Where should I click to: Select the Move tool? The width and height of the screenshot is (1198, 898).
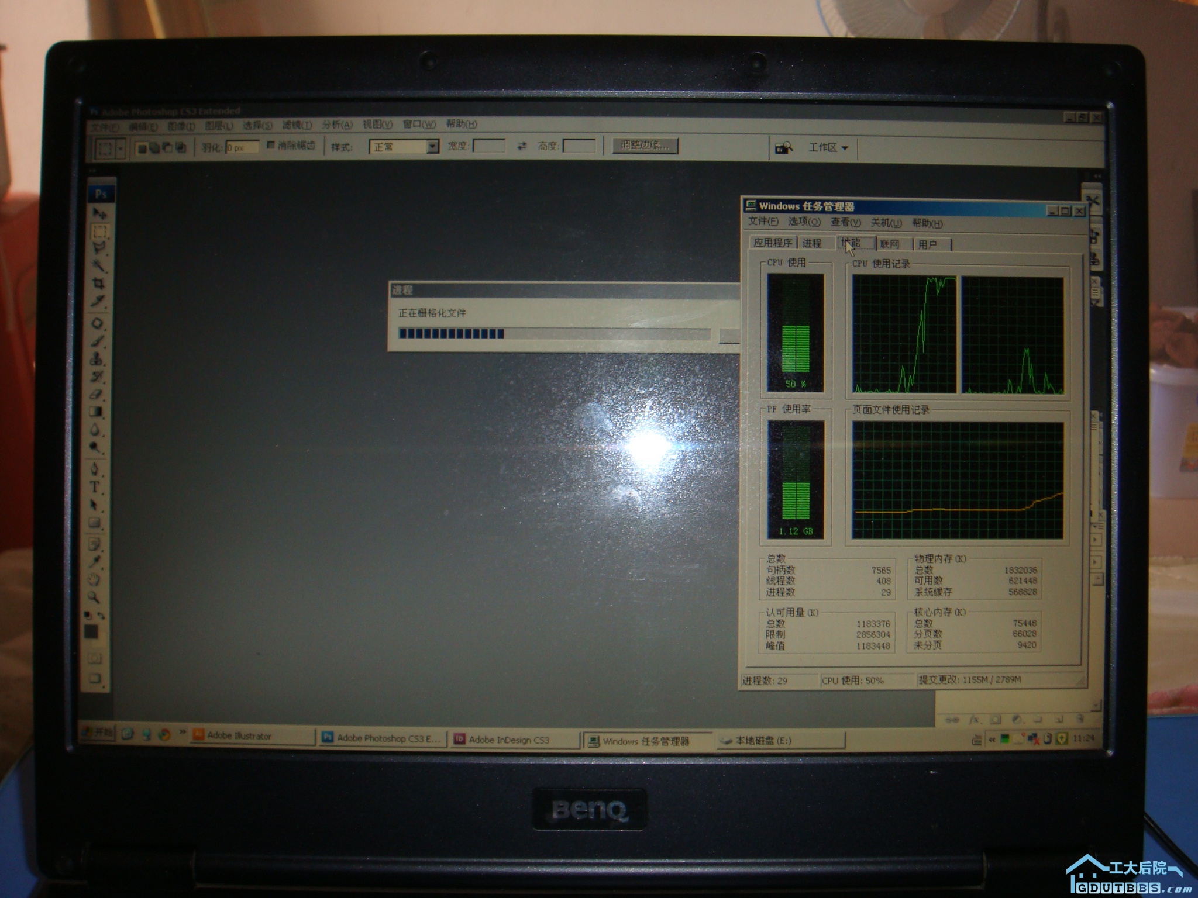[x=98, y=213]
